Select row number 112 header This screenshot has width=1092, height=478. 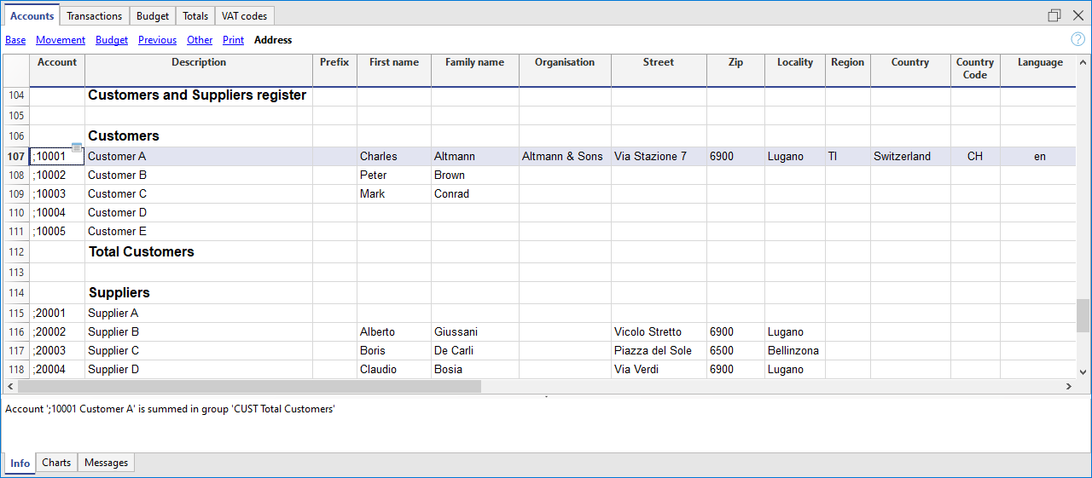tap(16, 251)
